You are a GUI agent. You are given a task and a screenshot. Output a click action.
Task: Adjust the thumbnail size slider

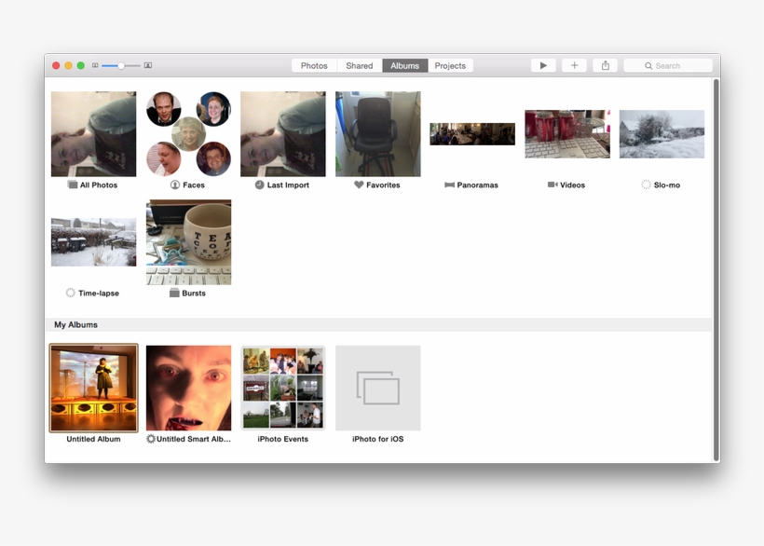pyautogui.click(x=119, y=65)
